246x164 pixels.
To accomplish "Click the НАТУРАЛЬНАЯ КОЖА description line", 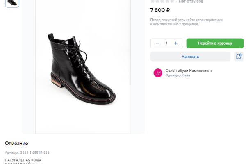I will (23, 160).
